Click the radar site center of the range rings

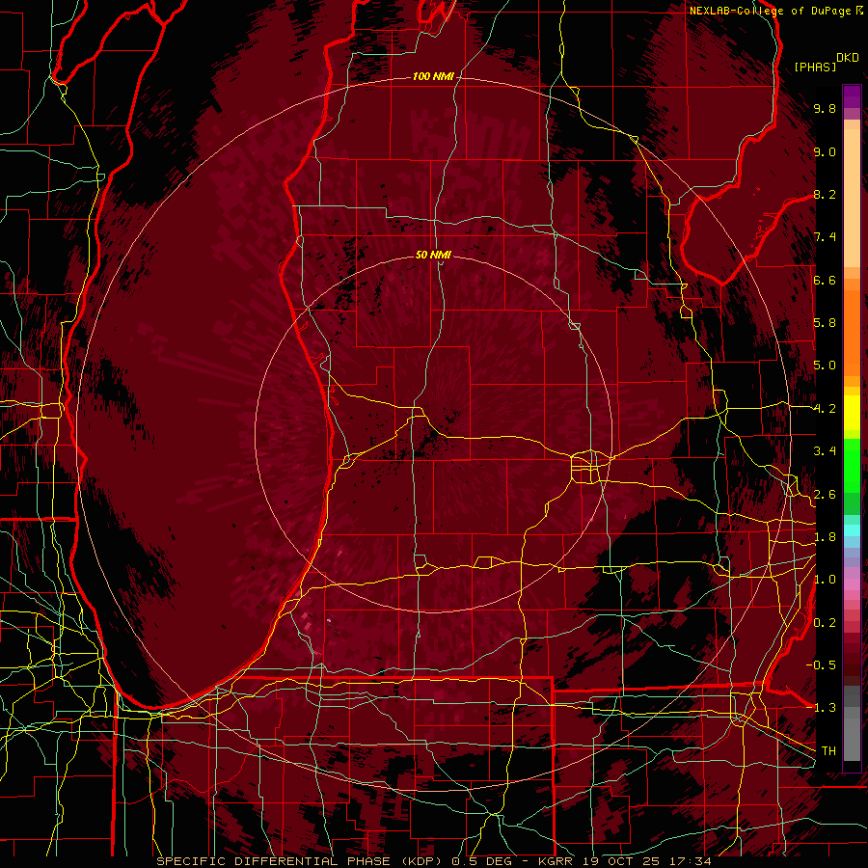(x=433, y=434)
